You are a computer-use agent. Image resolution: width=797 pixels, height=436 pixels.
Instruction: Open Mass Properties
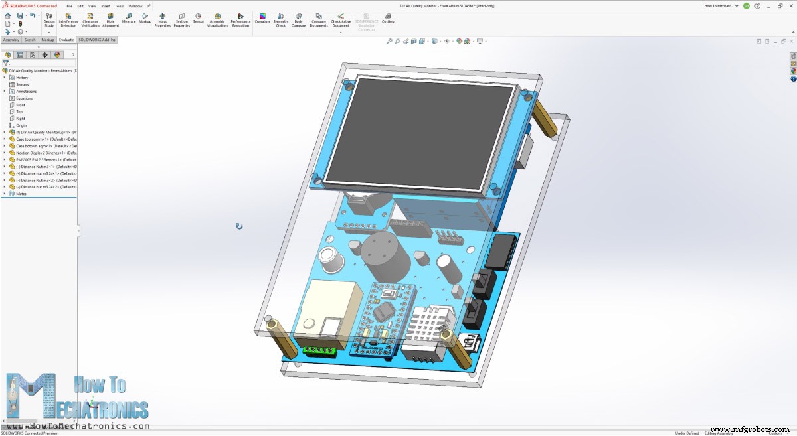click(162, 20)
